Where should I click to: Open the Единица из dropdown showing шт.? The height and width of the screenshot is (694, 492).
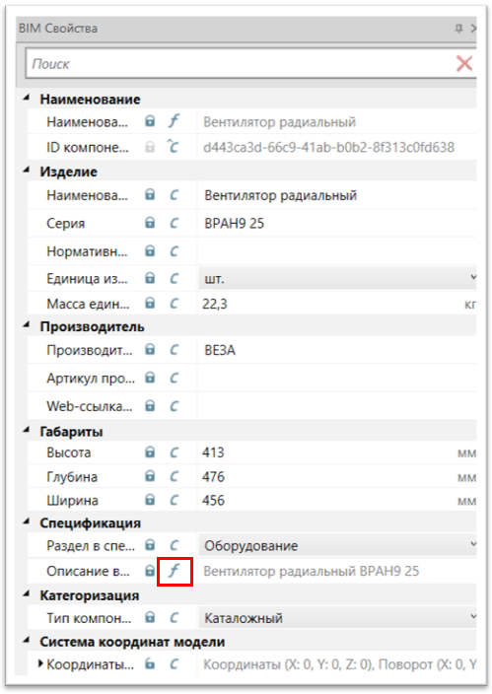(x=337, y=278)
